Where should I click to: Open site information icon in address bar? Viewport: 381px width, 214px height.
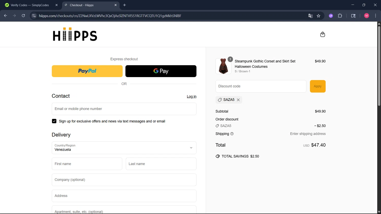click(34, 16)
